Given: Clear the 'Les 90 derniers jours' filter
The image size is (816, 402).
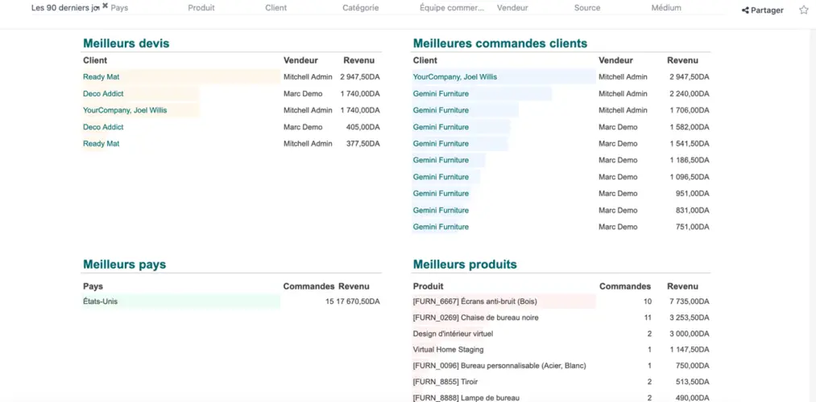Looking at the screenshot, I should pos(105,6).
